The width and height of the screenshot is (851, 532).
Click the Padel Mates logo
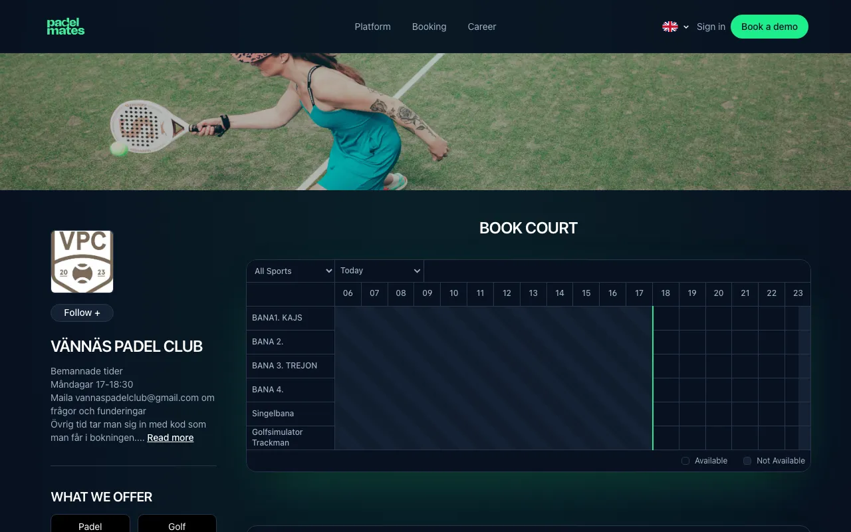(66, 27)
